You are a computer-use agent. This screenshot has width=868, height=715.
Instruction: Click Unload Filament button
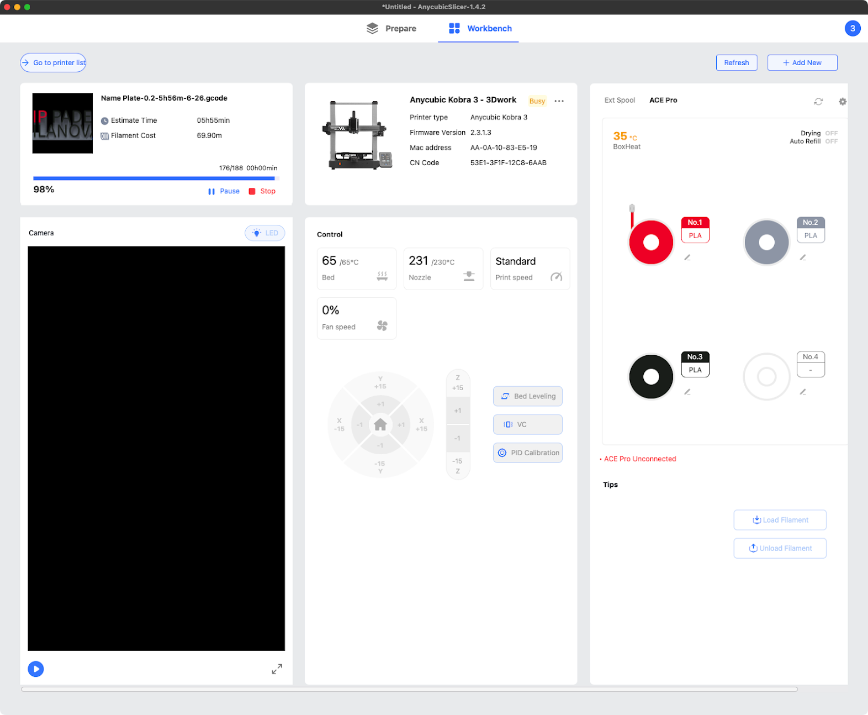[x=780, y=548]
